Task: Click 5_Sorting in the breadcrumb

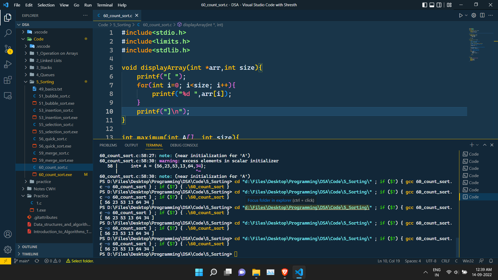Action: point(122,25)
